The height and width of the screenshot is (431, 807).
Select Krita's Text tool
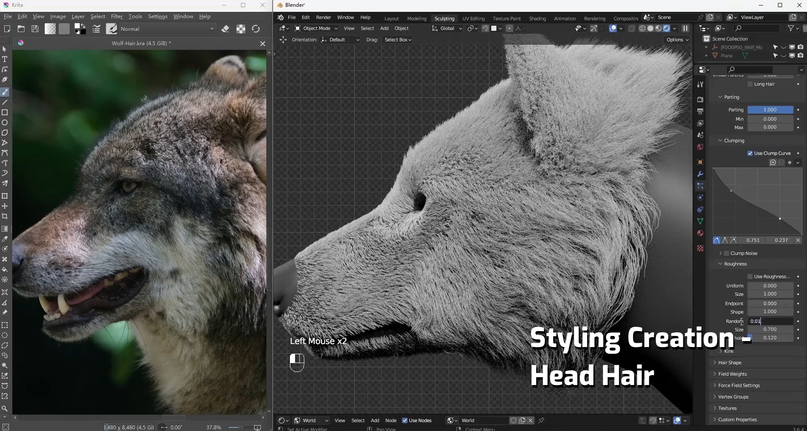pos(5,59)
